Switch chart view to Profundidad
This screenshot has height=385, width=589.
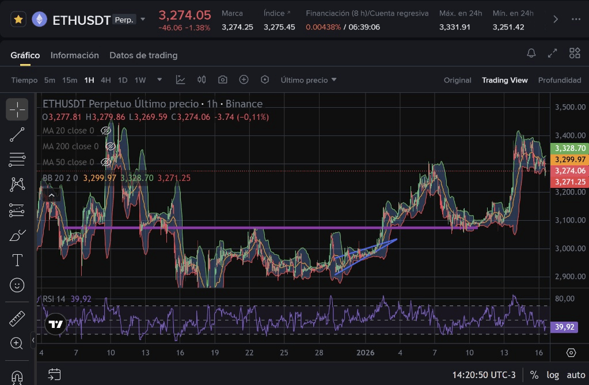pyautogui.click(x=559, y=80)
